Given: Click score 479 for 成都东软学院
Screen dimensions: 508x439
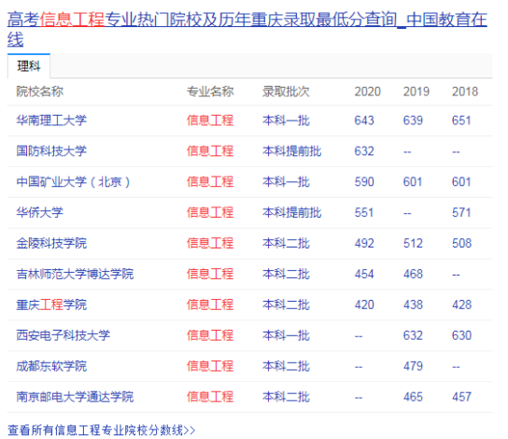Looking at the screenshot, I should pyautogui.click(x=413, y=366).
